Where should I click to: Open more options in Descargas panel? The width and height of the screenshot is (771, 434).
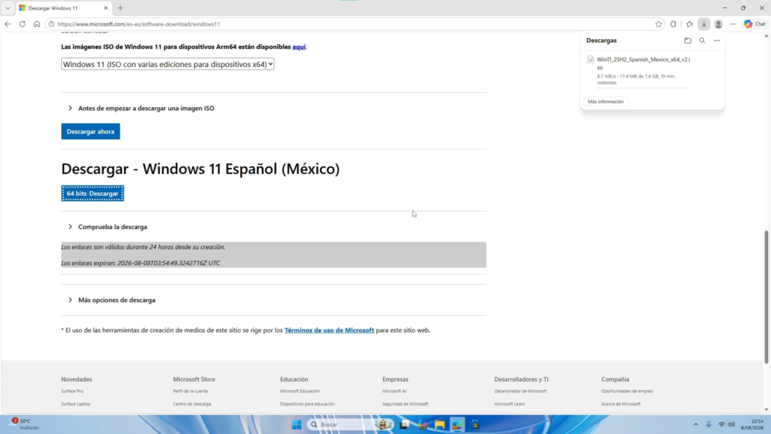click(x=717, y=41)
